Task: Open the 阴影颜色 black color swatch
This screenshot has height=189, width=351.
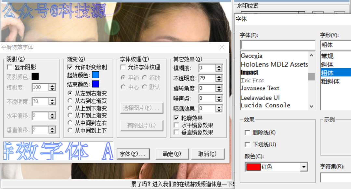Action: [x=36, y=76]
